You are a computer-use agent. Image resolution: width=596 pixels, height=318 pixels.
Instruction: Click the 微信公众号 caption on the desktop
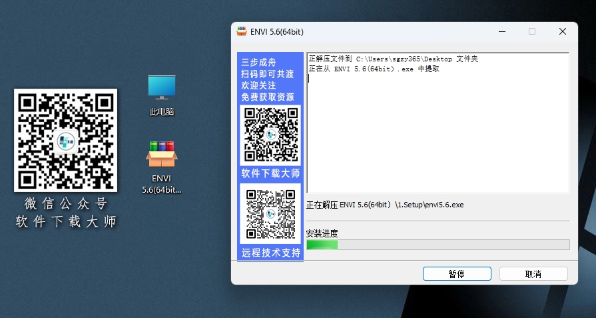coord(66,204)
